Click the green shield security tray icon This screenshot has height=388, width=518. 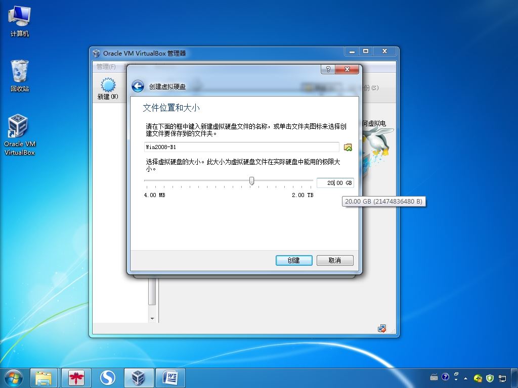[490, 378]
